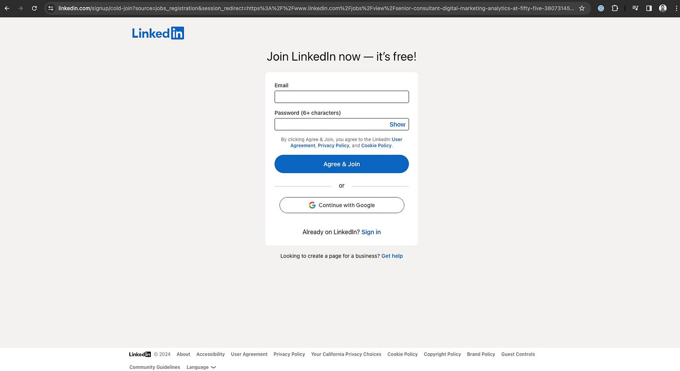Open the Guest Controls link

(x=518, y=354)
